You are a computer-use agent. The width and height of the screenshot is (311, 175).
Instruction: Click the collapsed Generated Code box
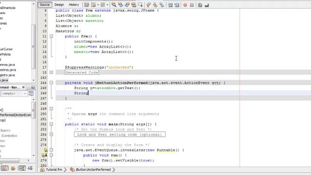82,72
